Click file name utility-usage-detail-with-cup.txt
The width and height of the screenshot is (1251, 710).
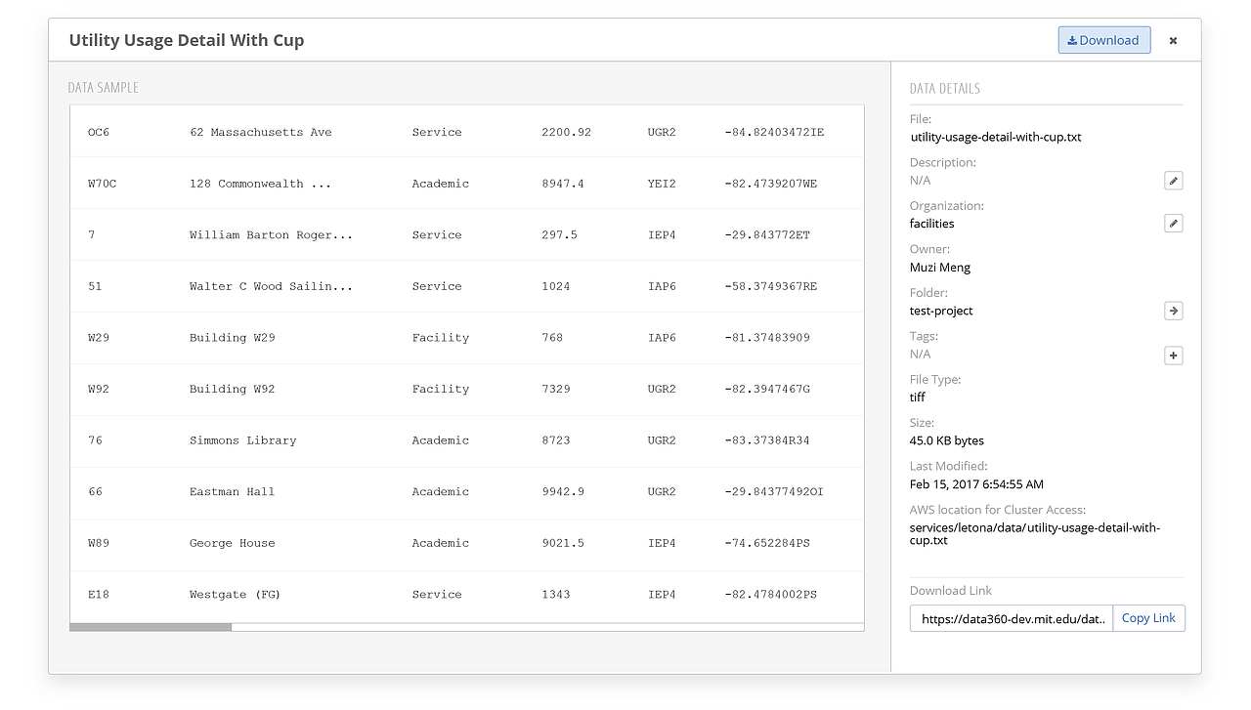(x=995, y=138)
